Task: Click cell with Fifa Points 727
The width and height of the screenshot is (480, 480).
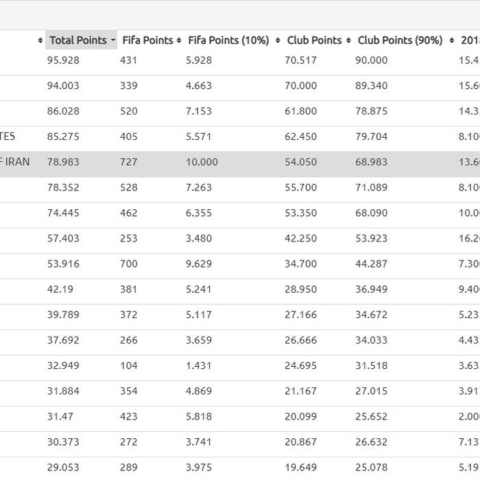Action: tap(129, 162)
